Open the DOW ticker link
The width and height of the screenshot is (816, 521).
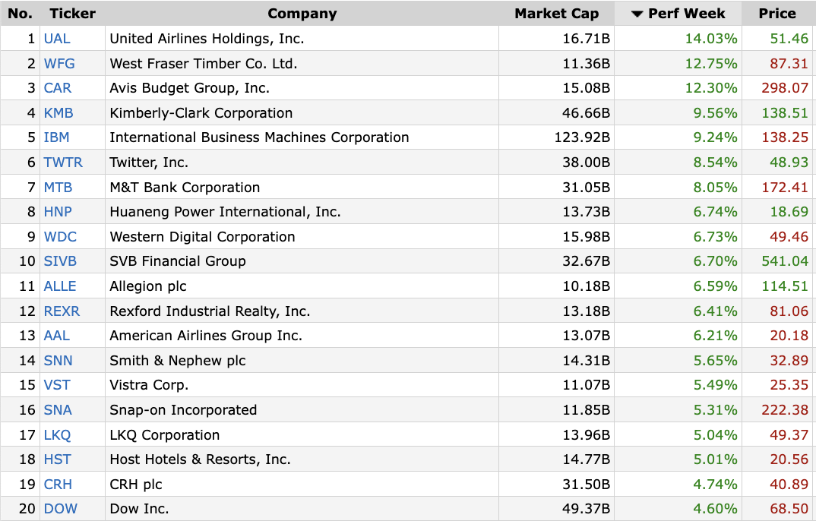point(60,509)
